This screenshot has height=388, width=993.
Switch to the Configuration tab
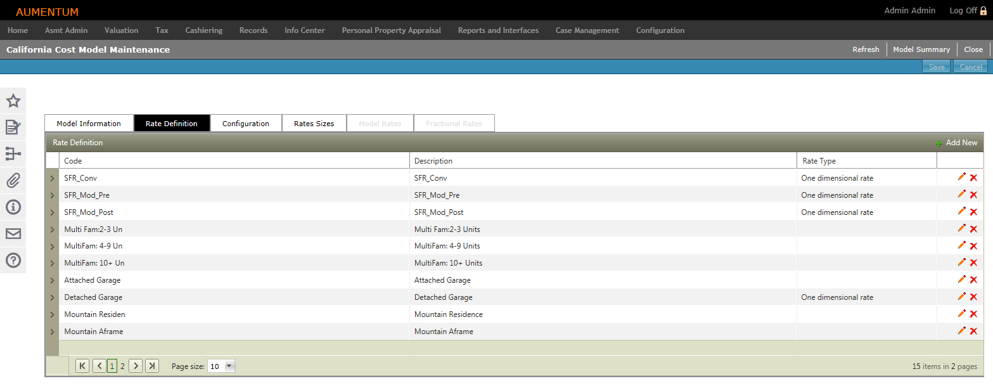click(x=245, y=124)
